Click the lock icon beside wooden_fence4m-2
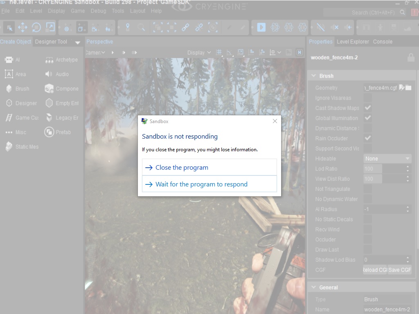This screenshot has width=419, height=314. [411, 57]
